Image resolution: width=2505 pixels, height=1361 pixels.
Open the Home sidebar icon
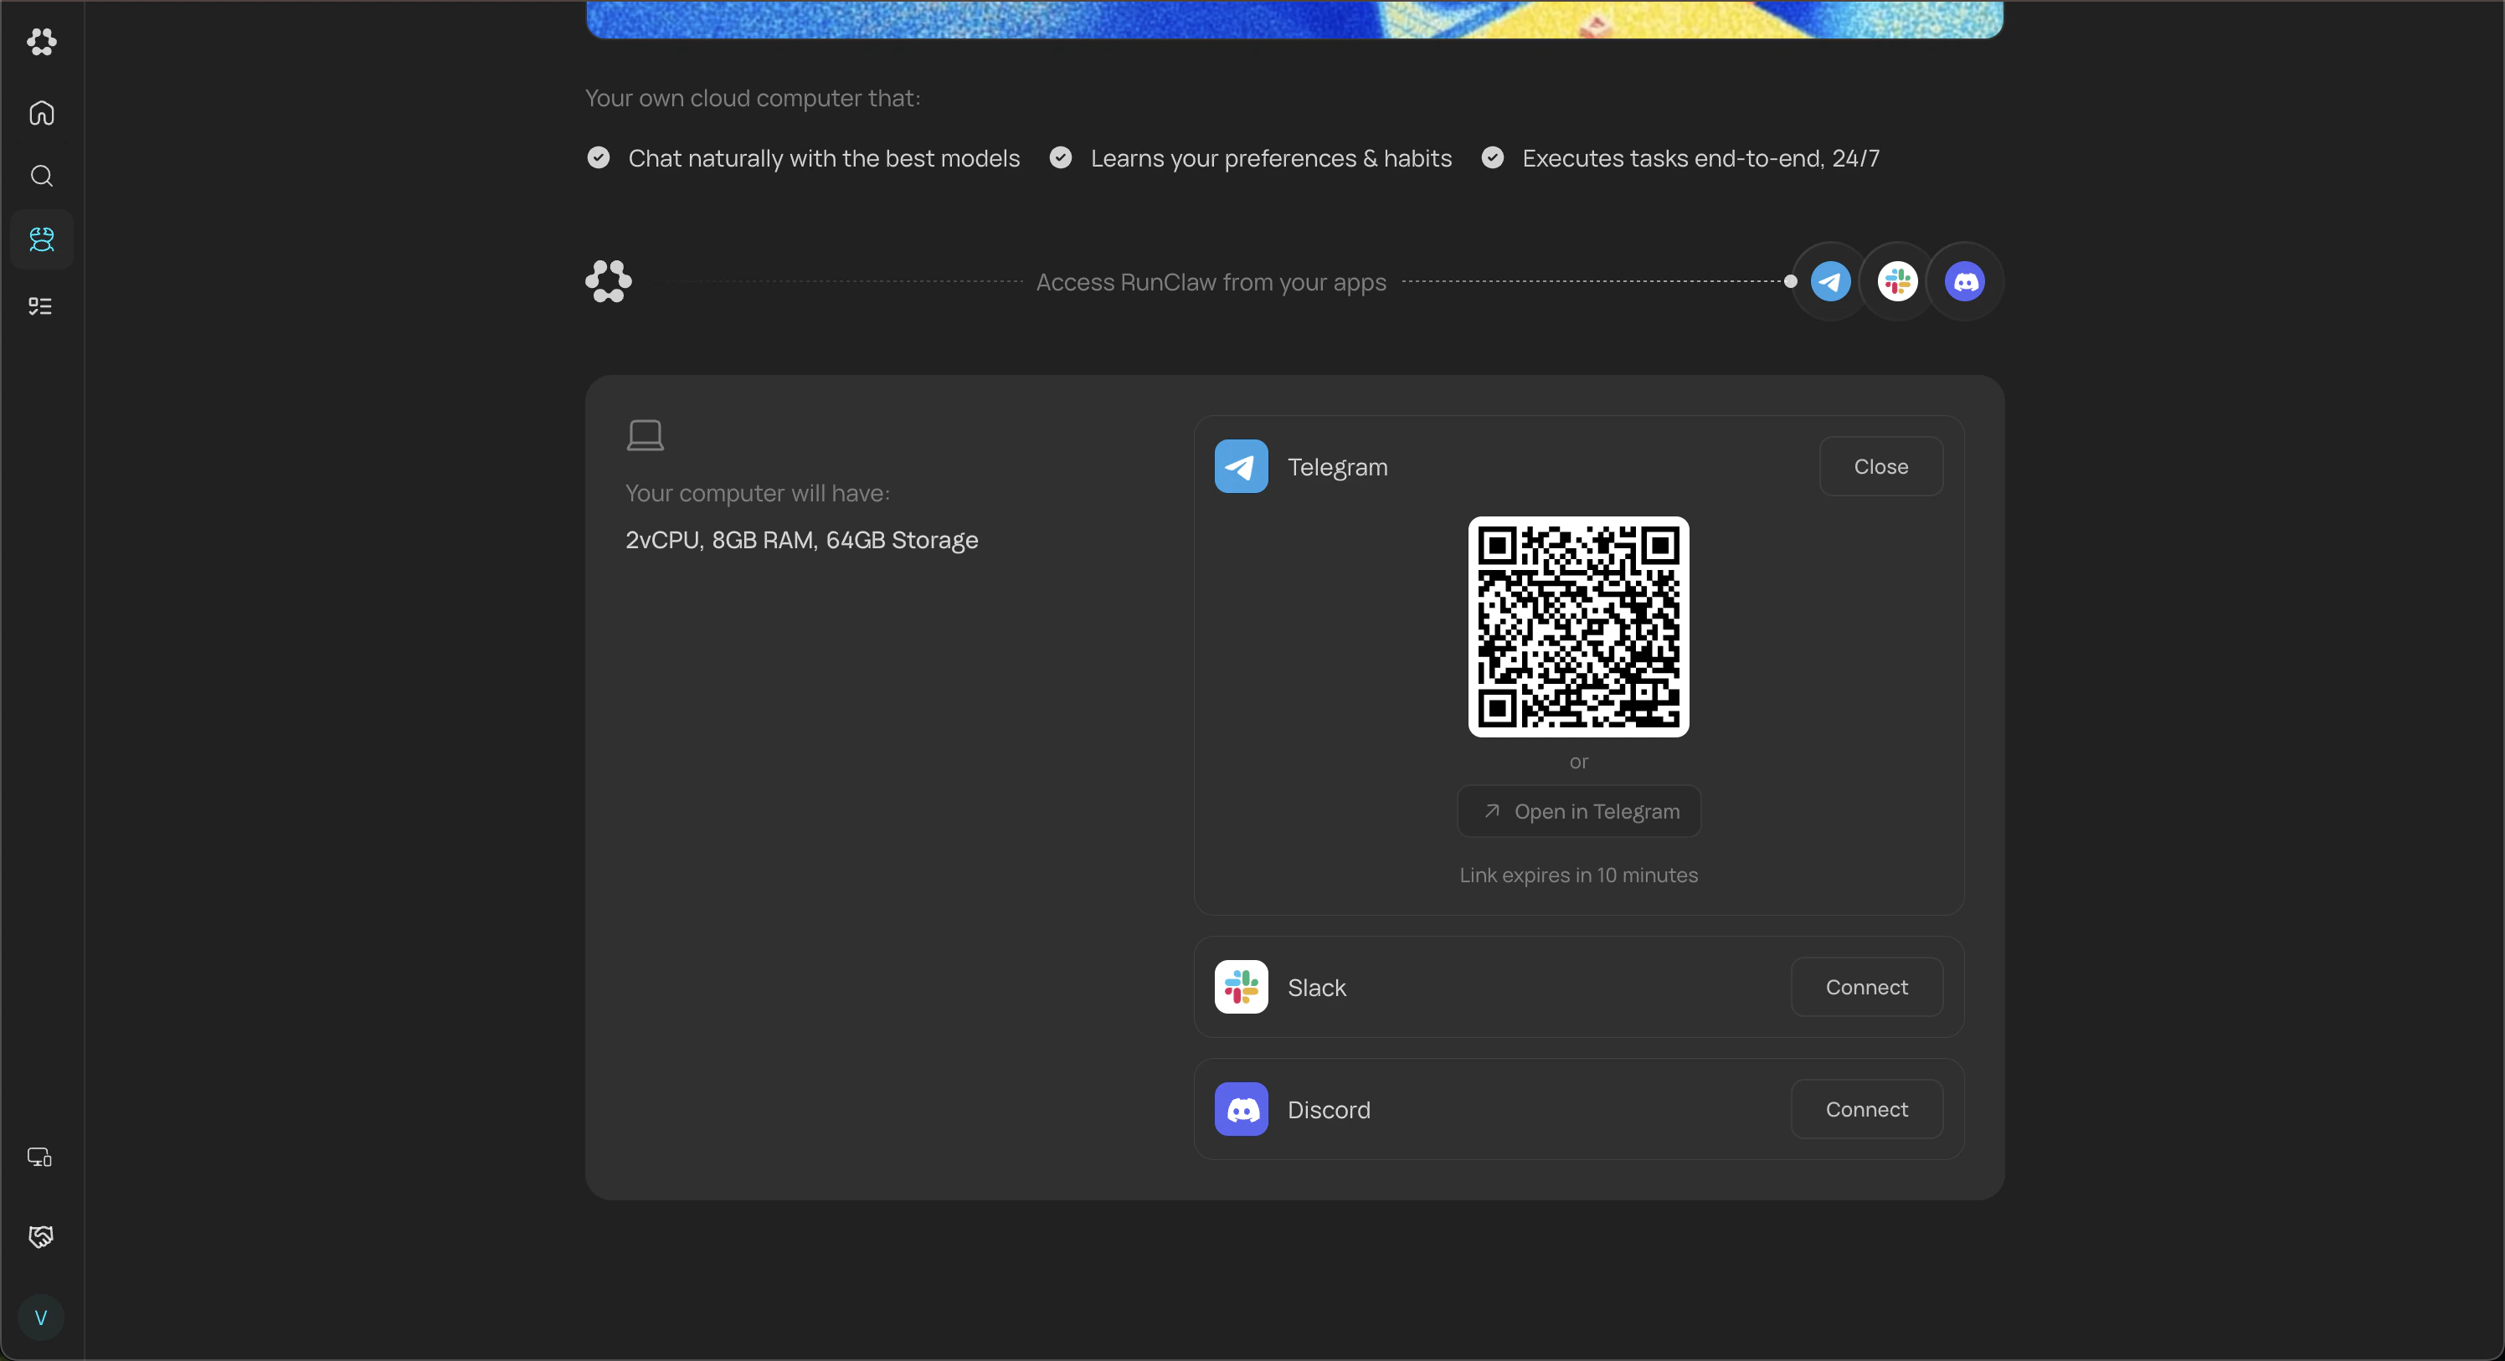(41, 113)
